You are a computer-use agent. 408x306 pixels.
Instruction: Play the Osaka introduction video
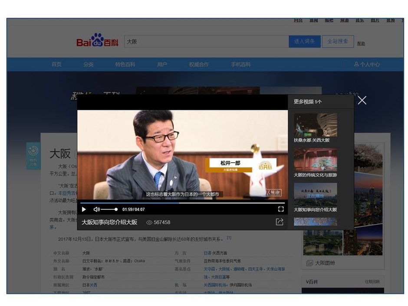coord(84,209)
